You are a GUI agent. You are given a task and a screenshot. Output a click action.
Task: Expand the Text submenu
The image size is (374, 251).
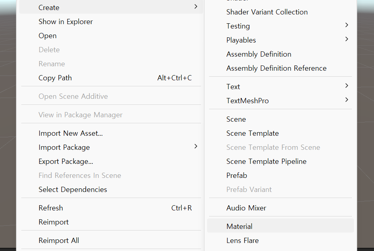346,86
